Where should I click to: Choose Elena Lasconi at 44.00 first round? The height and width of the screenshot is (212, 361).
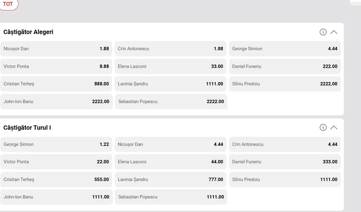point(171,162)
